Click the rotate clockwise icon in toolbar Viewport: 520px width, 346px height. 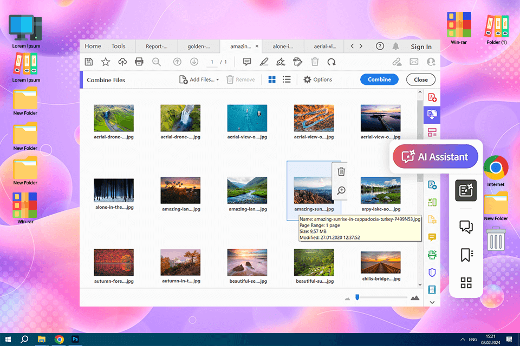point(331,62)
